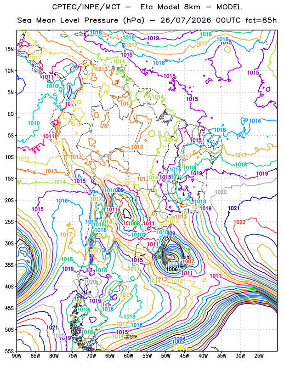Click the green 1008 label over Paraguay
This screenshot has width=284, height=368.
coord(134,224)
